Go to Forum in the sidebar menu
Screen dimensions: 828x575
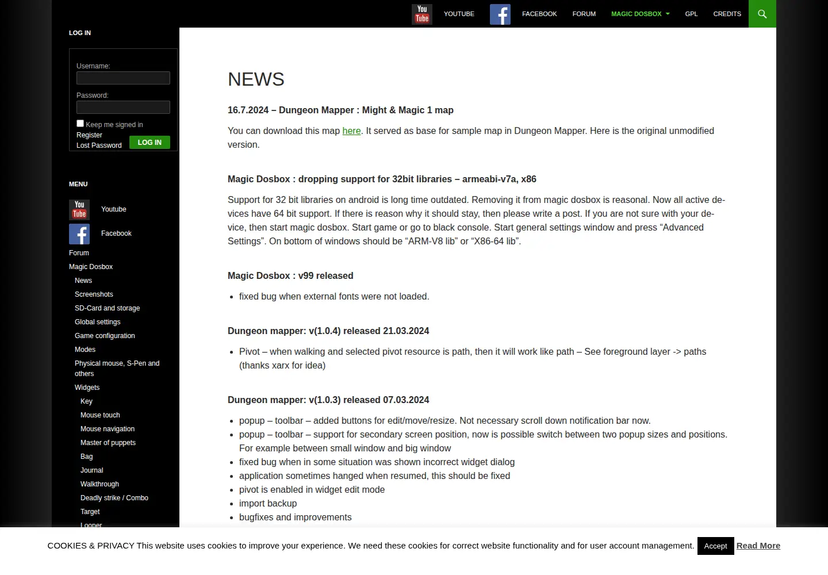click(79, 253)
